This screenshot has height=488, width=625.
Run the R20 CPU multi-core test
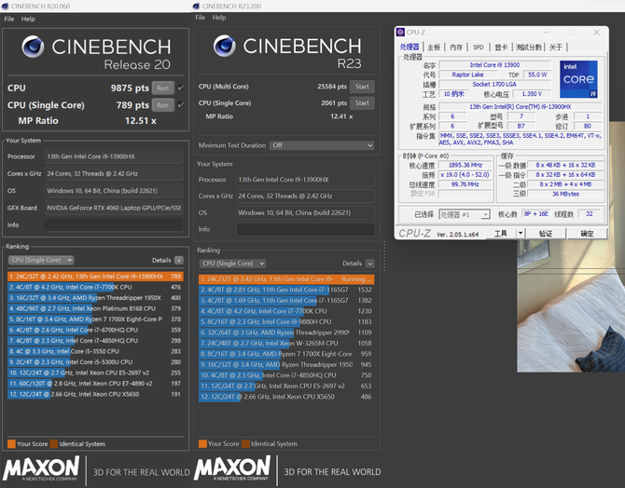coord(162,88)
